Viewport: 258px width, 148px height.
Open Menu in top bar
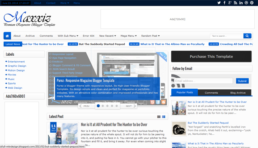click(77, 3)
